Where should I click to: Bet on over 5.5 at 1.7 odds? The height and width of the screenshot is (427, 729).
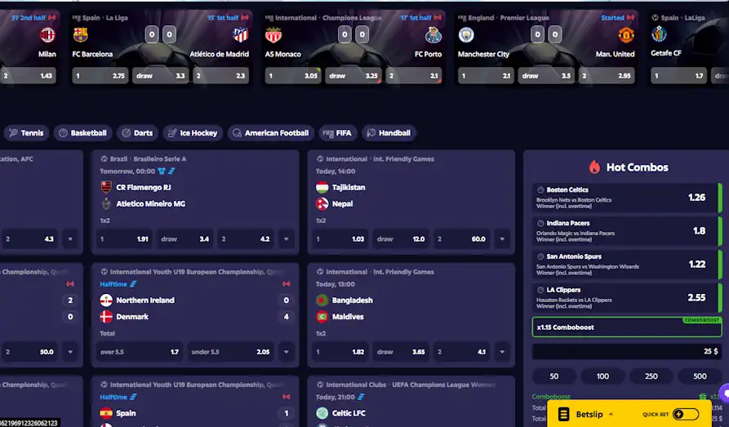(x=140, y=352)
